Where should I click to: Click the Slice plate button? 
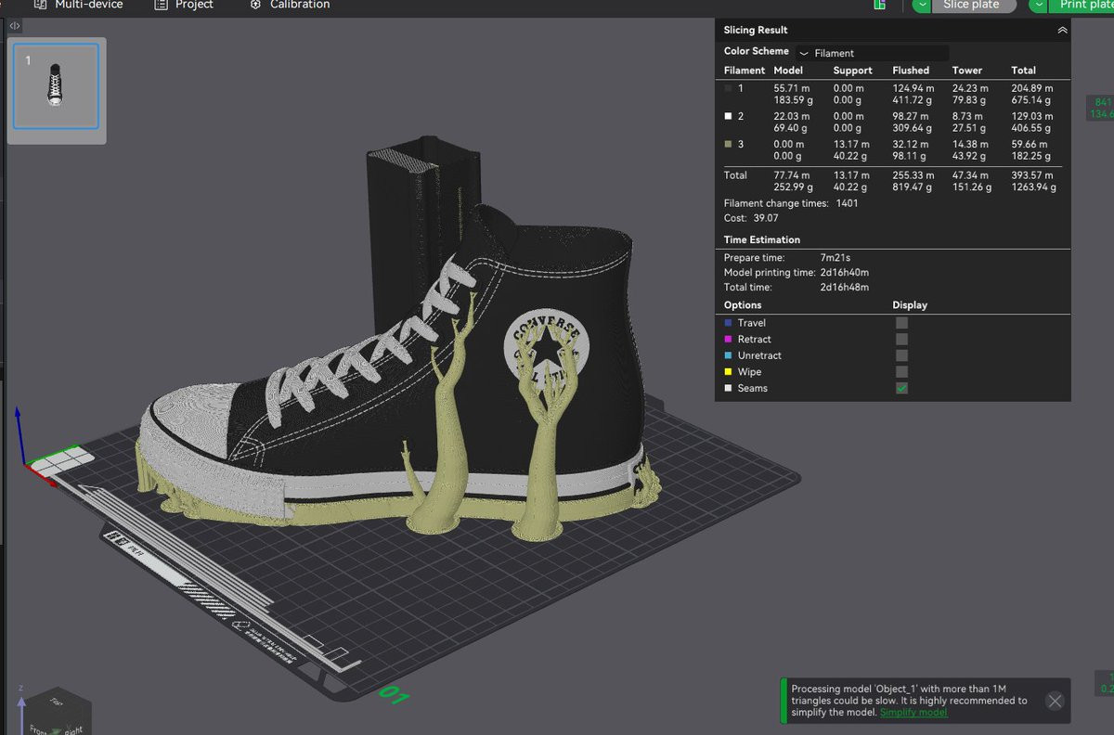[x=973, y=5]
